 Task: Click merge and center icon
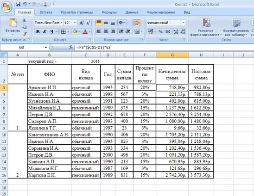(137, 32)
